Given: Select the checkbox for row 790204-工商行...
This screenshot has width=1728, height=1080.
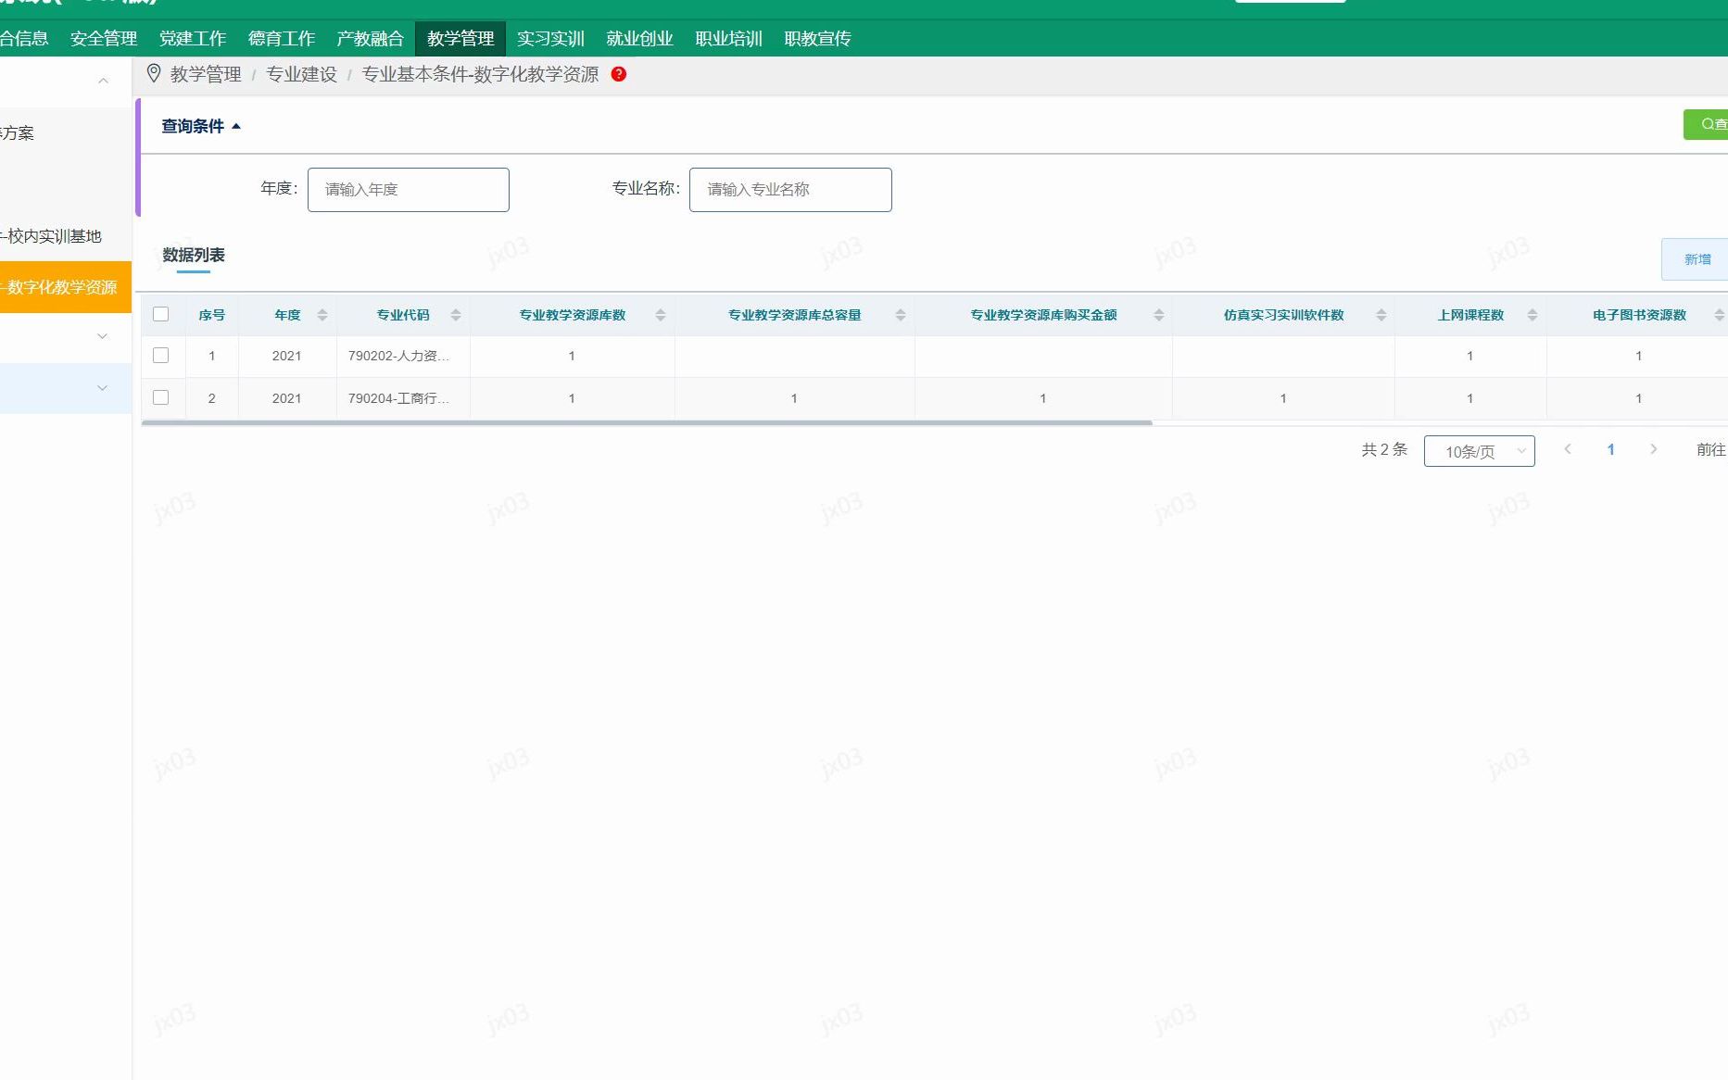Looking at the screenshot, I should tap(161, 398).
